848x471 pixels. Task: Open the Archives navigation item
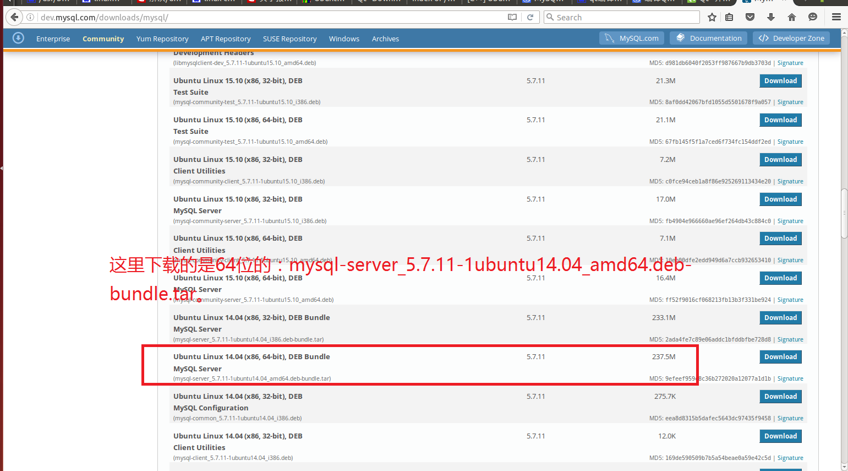385,39
